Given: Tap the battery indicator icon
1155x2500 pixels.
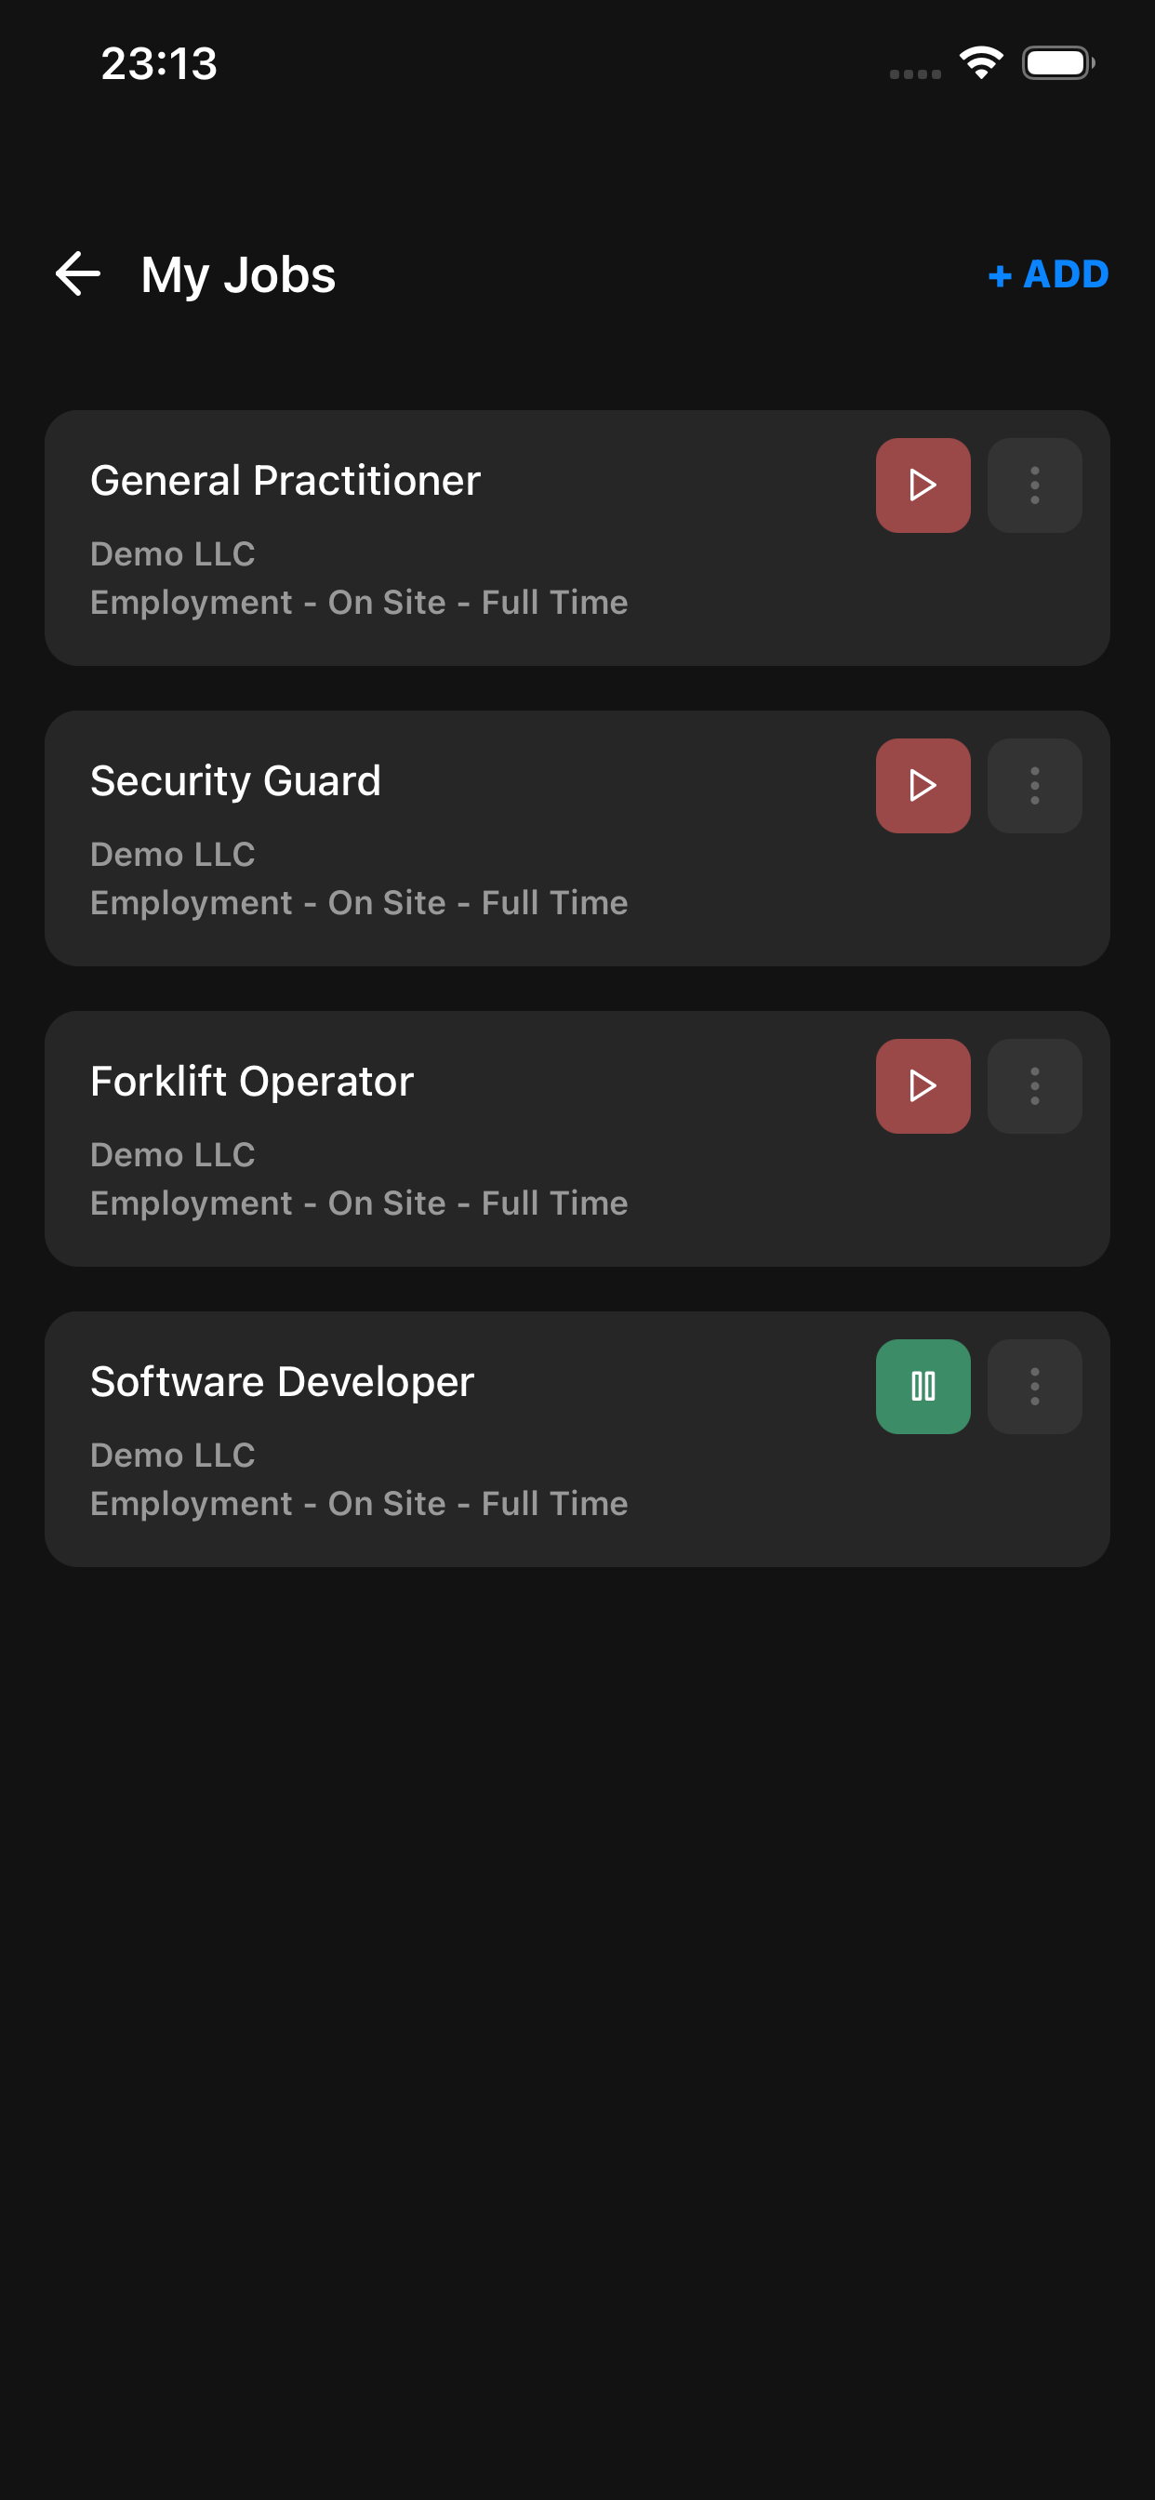Looking at the screenshot, I should 1057,64.
